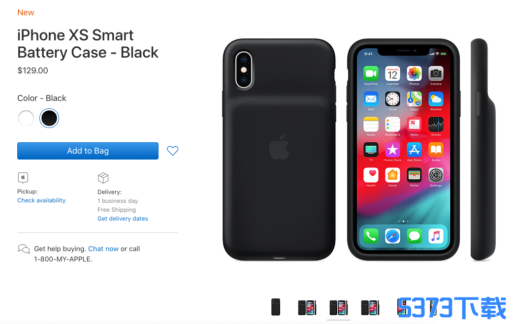Click the delivery box icon
This screenshot has height=324, width=513.
click(x=103, y=178)
